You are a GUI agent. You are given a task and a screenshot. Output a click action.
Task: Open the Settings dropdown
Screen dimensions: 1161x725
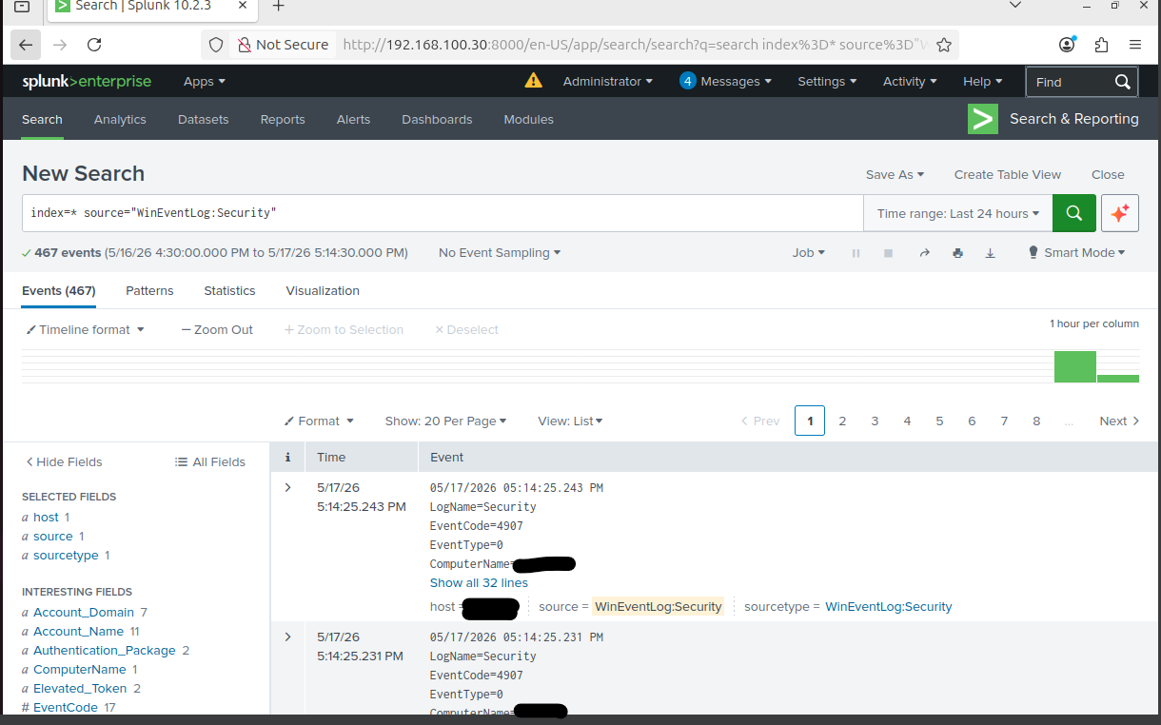pos(827,82)
